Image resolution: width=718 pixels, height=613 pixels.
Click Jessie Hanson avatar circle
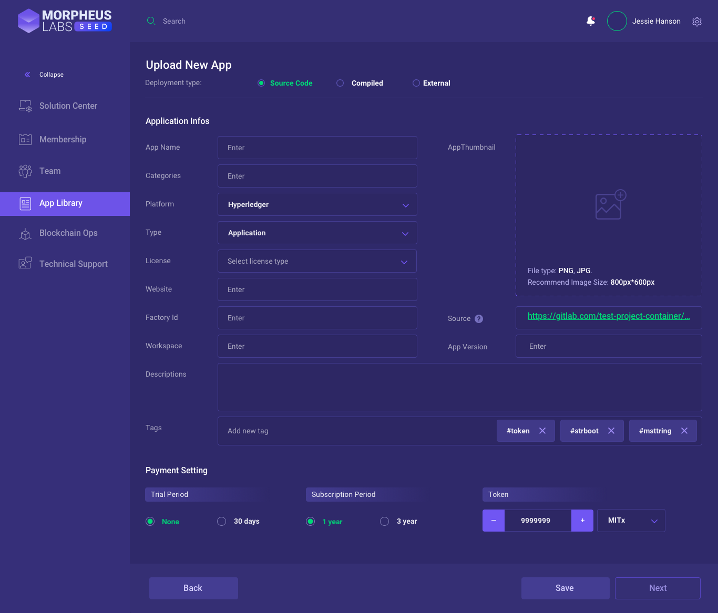click(617, 21)
